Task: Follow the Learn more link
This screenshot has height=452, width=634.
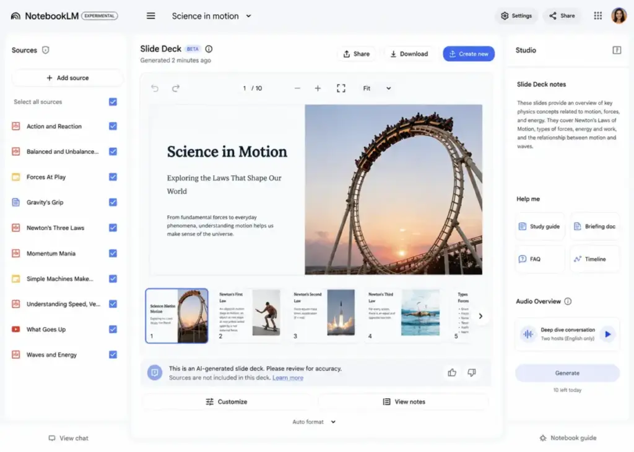Action: [x=287, y=378]
